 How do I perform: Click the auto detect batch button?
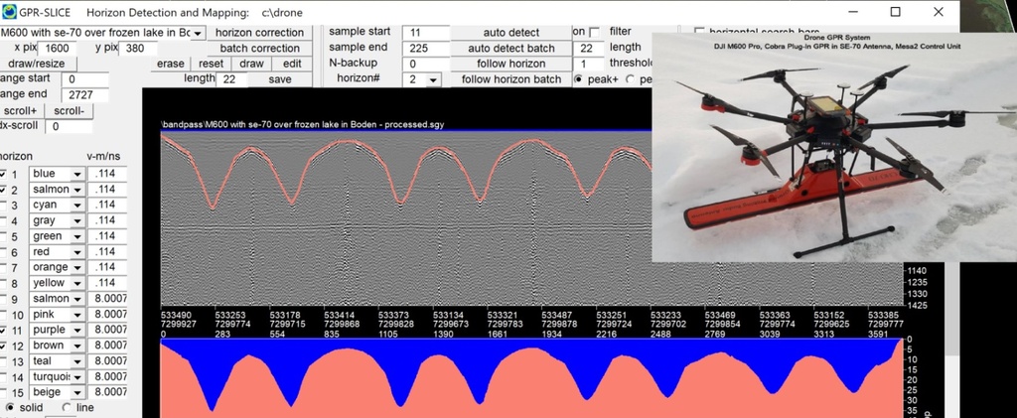pos(511,48)
